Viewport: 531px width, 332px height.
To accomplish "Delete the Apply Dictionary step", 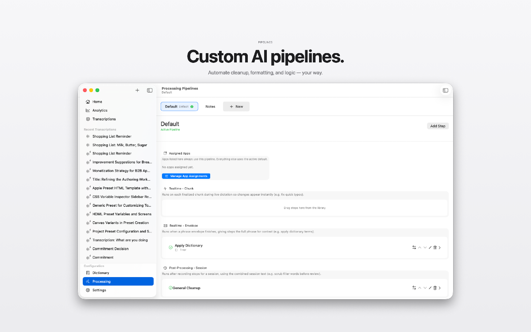I will pyautogui.click(x=435, y=247).
